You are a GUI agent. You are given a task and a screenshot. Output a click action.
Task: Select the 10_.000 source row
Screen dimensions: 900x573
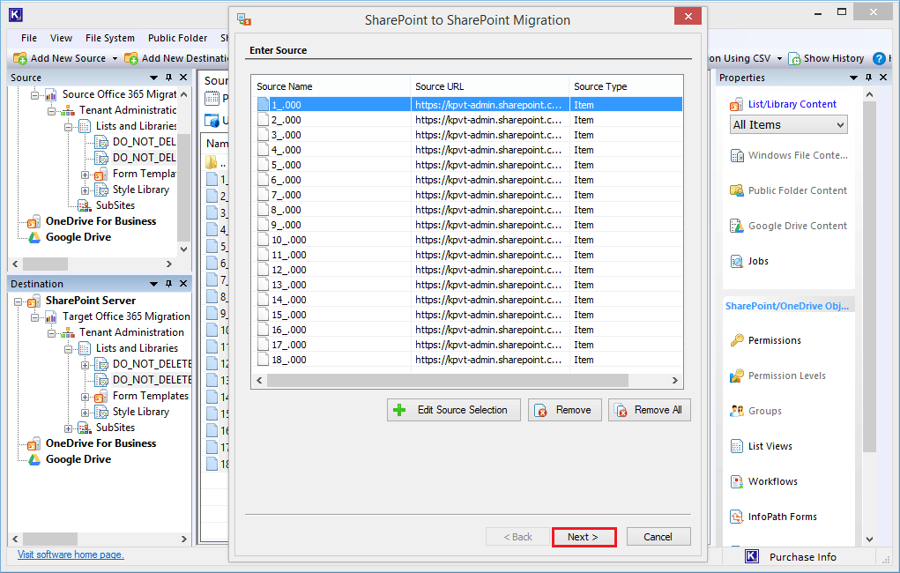click(x=466, y=240)
